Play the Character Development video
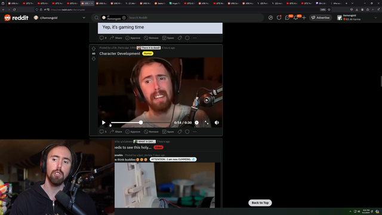The image size is (382, 215). coord(103,122)
